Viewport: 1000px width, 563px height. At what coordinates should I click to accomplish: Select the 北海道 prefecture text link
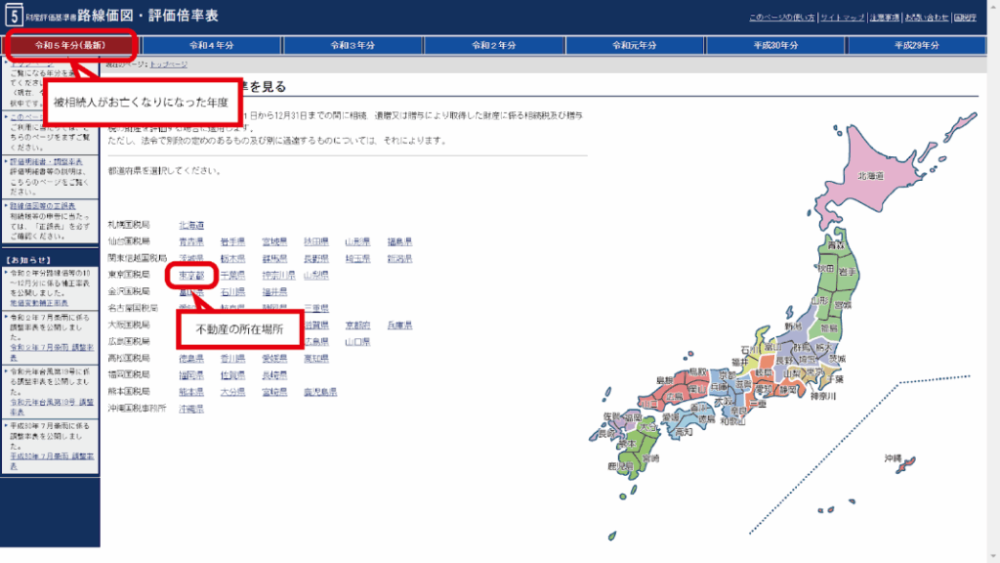click(x=190, y=225)
